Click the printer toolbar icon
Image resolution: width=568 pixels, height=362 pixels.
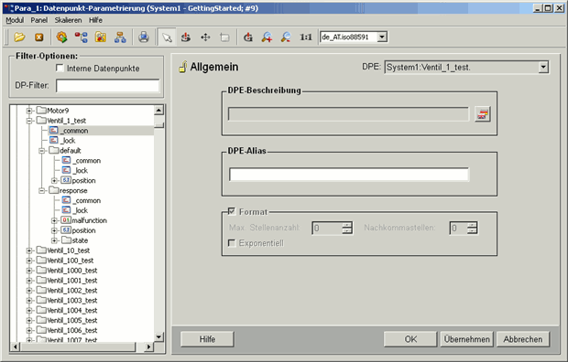144,37
